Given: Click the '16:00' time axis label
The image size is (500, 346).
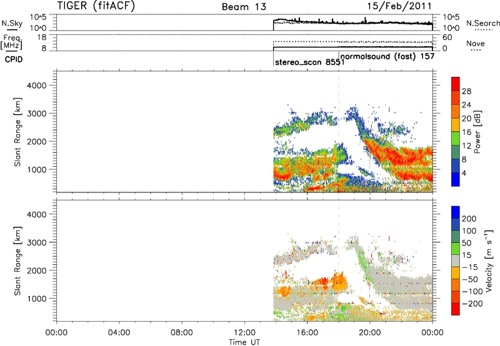Looking at the screenshot, I should [x=307, y=333].
